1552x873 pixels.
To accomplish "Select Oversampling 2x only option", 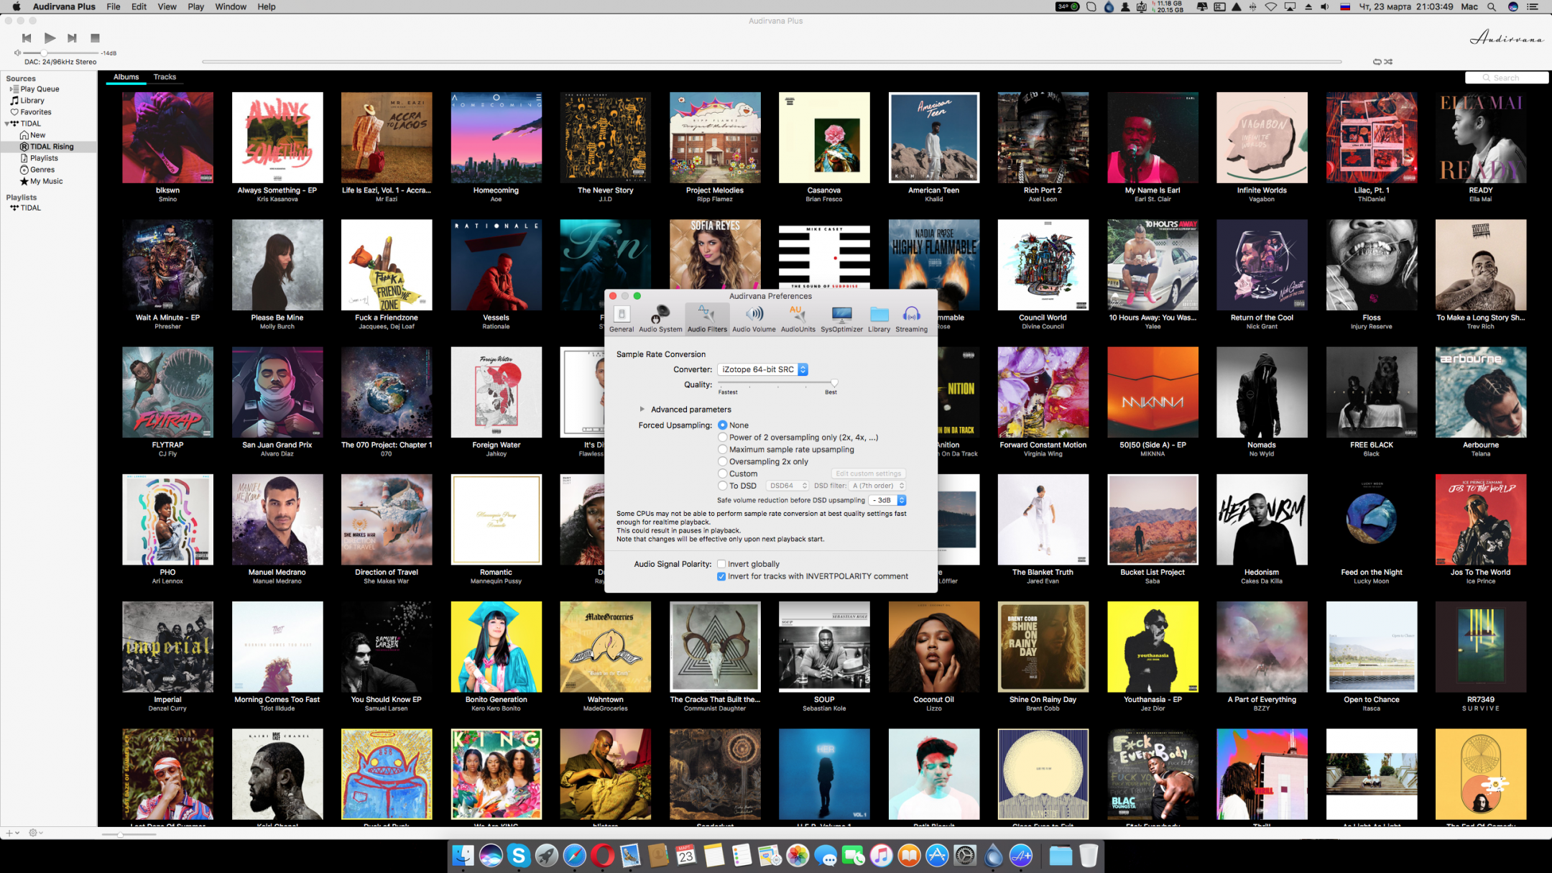I will pos(722,462).
